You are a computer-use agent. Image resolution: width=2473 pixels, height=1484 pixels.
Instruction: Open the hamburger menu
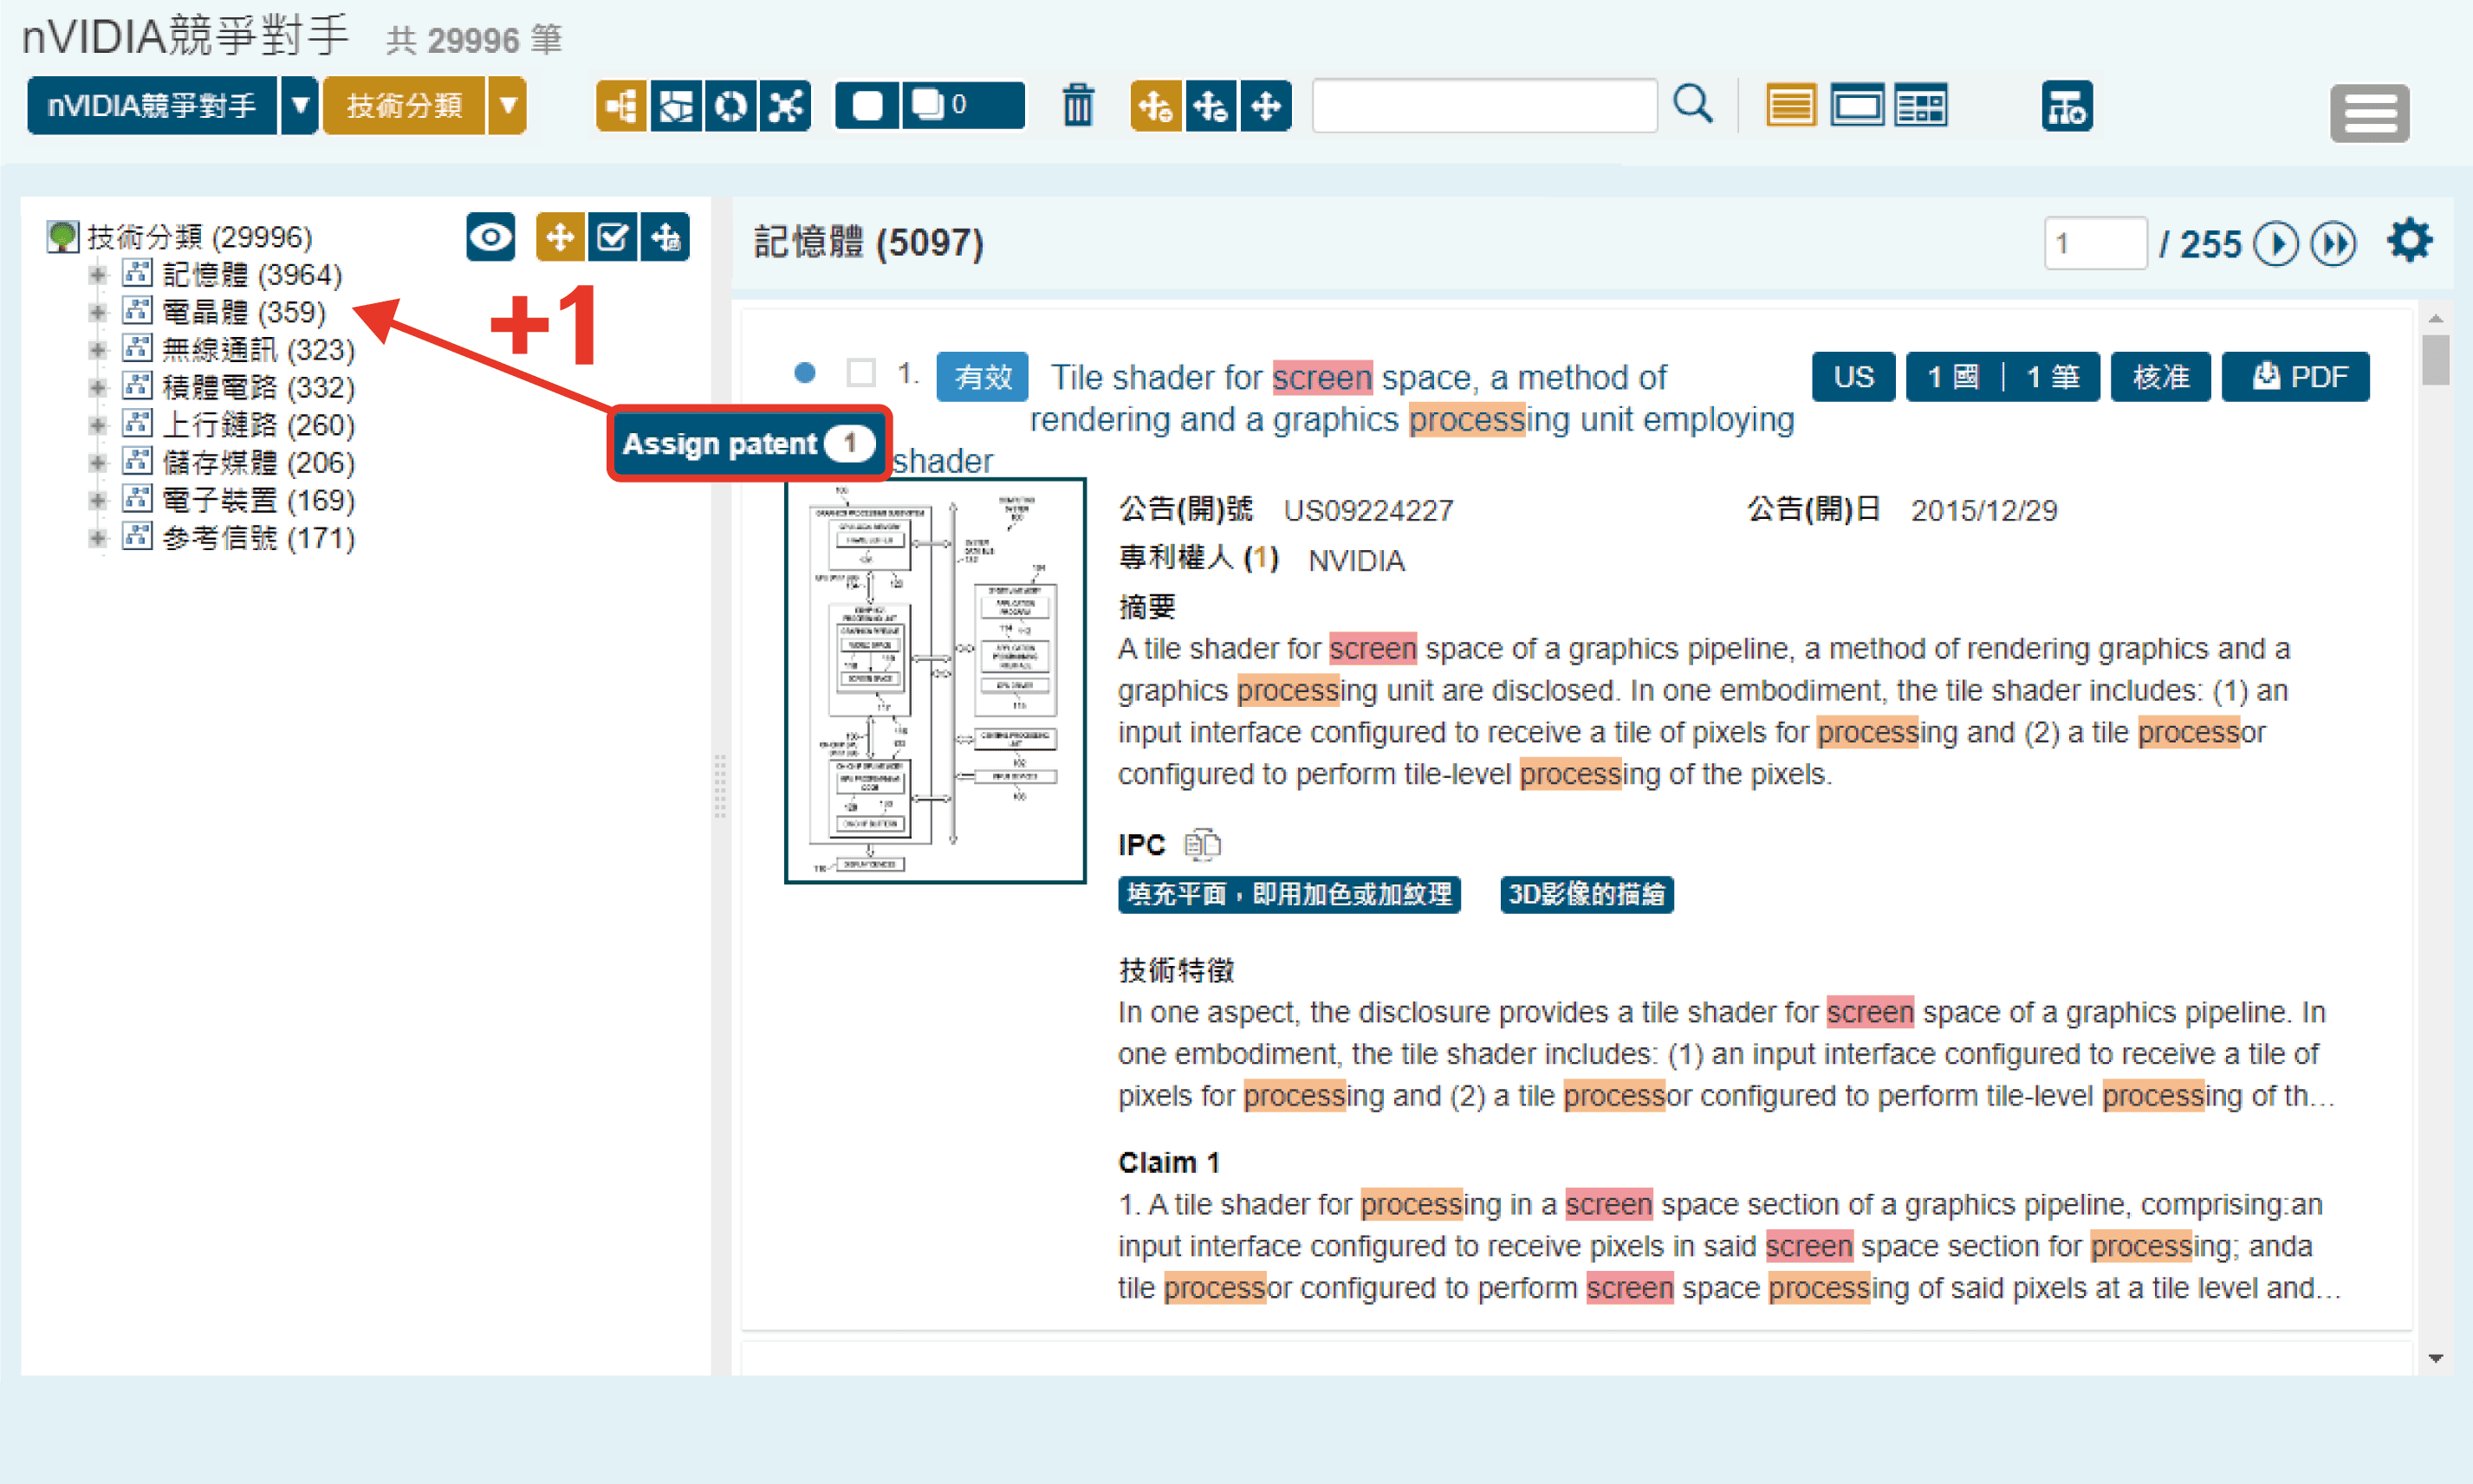(2369, 113)
